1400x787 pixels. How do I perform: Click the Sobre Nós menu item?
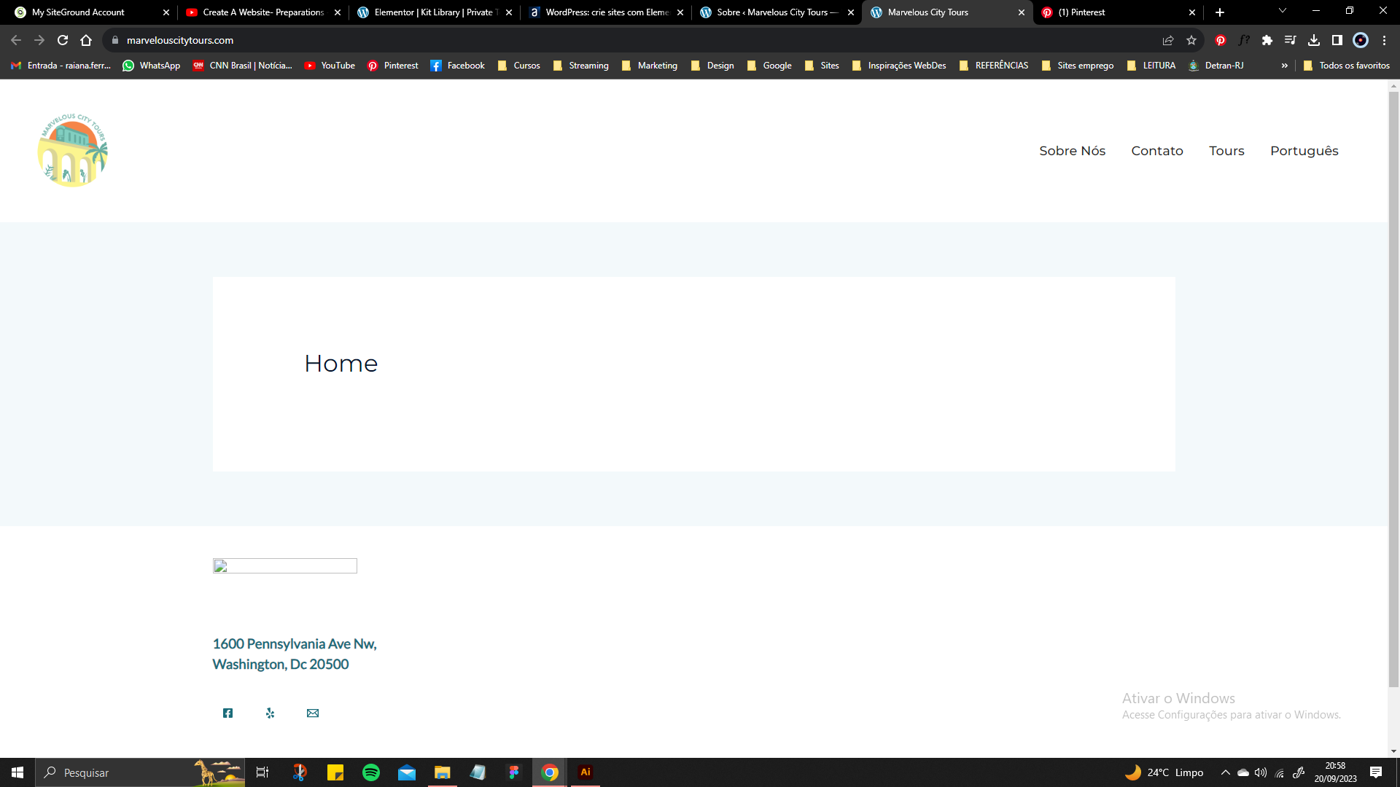[x=1072, y=151]
